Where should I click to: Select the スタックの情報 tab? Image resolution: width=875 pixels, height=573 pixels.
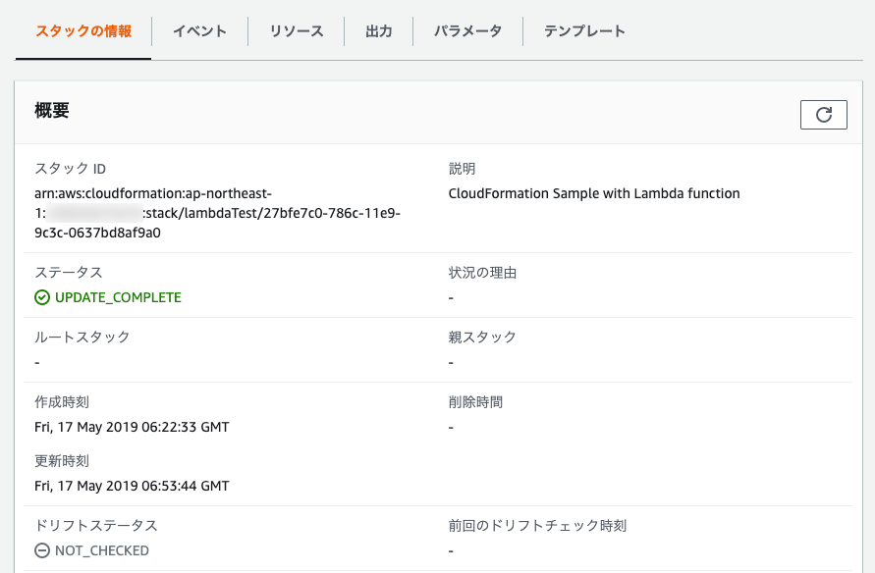(82, 30)
